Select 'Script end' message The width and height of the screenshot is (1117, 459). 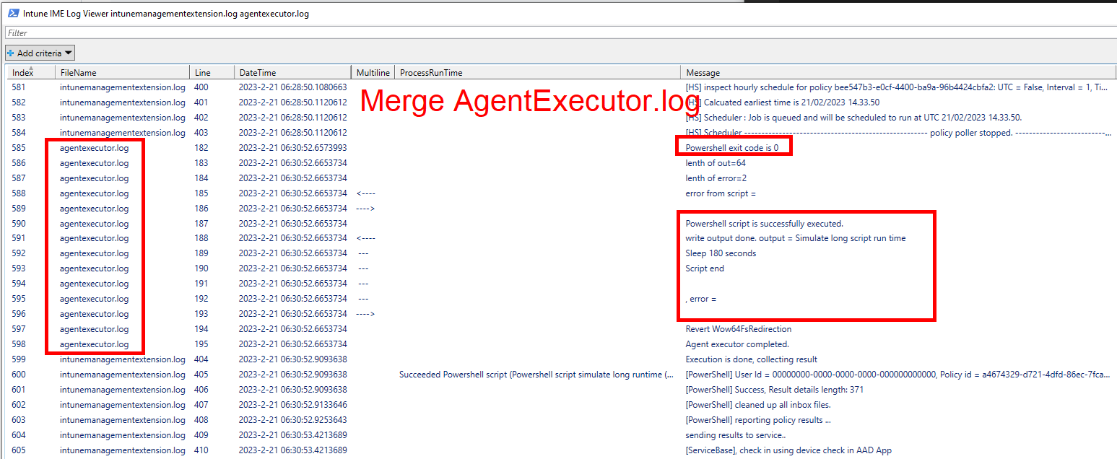[705, 268]
